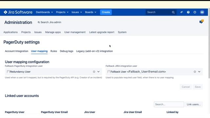
Task: Click the Jira User column header
Action: point(90,112)
